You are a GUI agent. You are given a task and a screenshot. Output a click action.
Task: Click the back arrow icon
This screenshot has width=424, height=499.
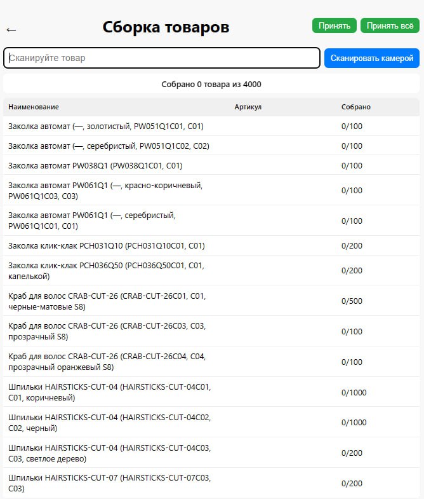(x=11, y=30)
